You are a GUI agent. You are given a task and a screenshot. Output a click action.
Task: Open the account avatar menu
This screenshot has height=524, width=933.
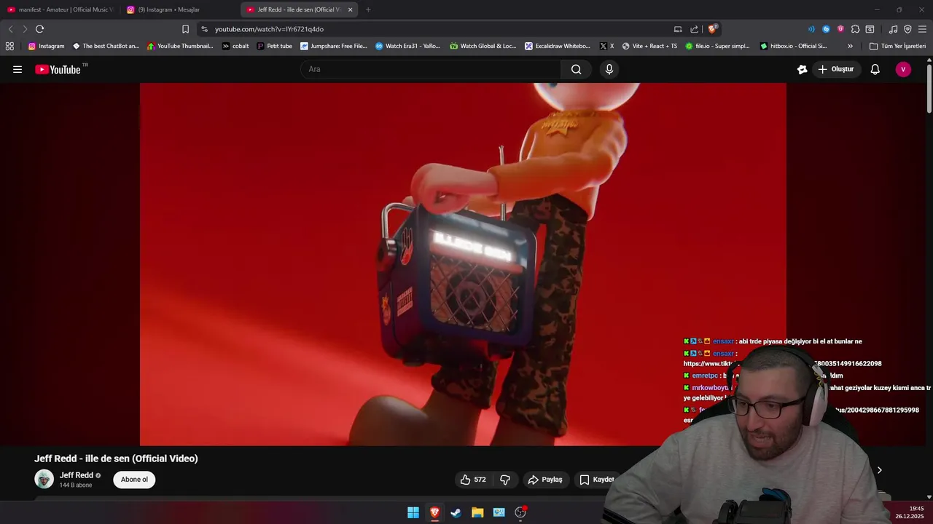pyautogui.click(x=903, y=69)
